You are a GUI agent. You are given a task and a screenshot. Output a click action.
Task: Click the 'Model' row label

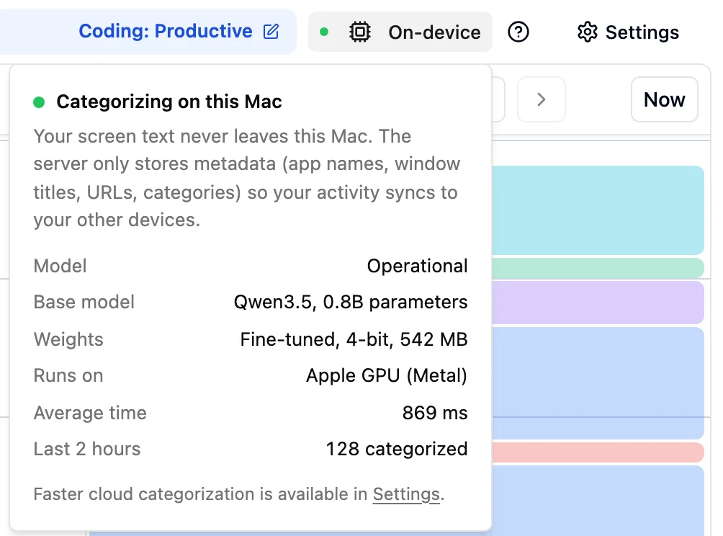click(60, 266)
